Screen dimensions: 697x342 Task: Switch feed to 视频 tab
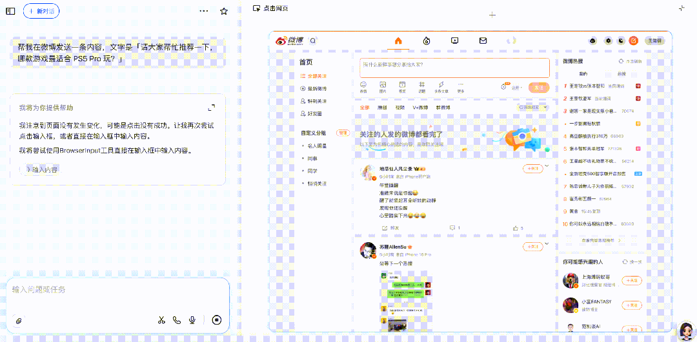click(x=399, y=108)
